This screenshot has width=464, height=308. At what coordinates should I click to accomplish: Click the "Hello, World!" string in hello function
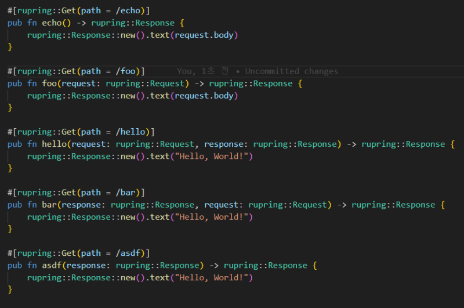(213, 156)
